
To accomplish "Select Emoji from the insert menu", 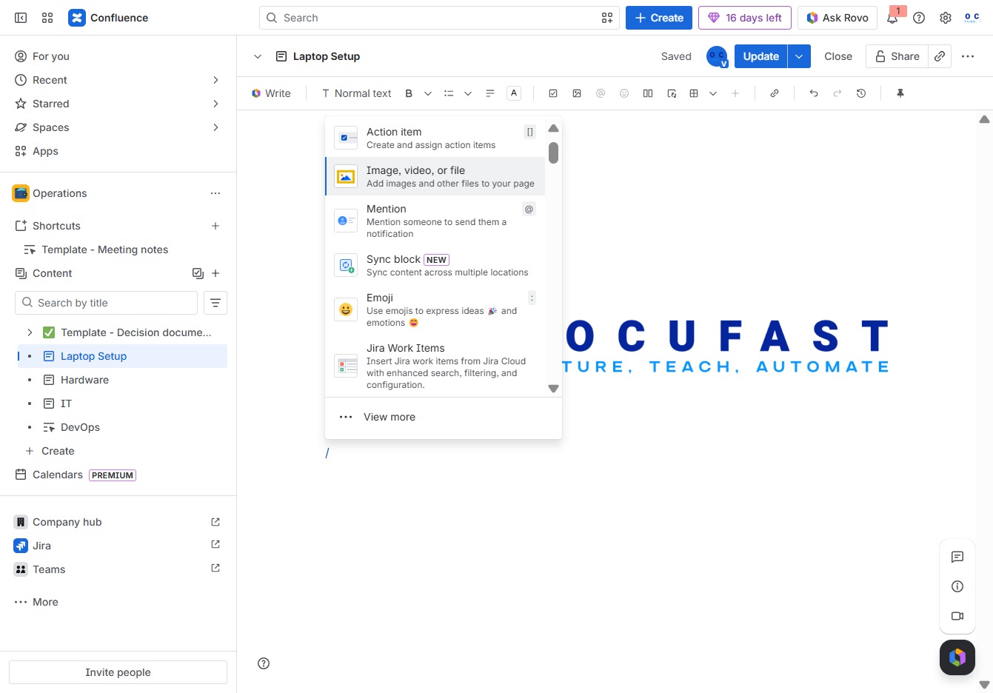I will point(435,309).
